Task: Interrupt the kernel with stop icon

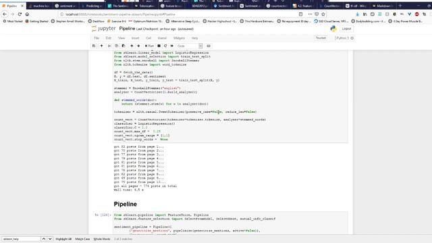Action: 159,46
